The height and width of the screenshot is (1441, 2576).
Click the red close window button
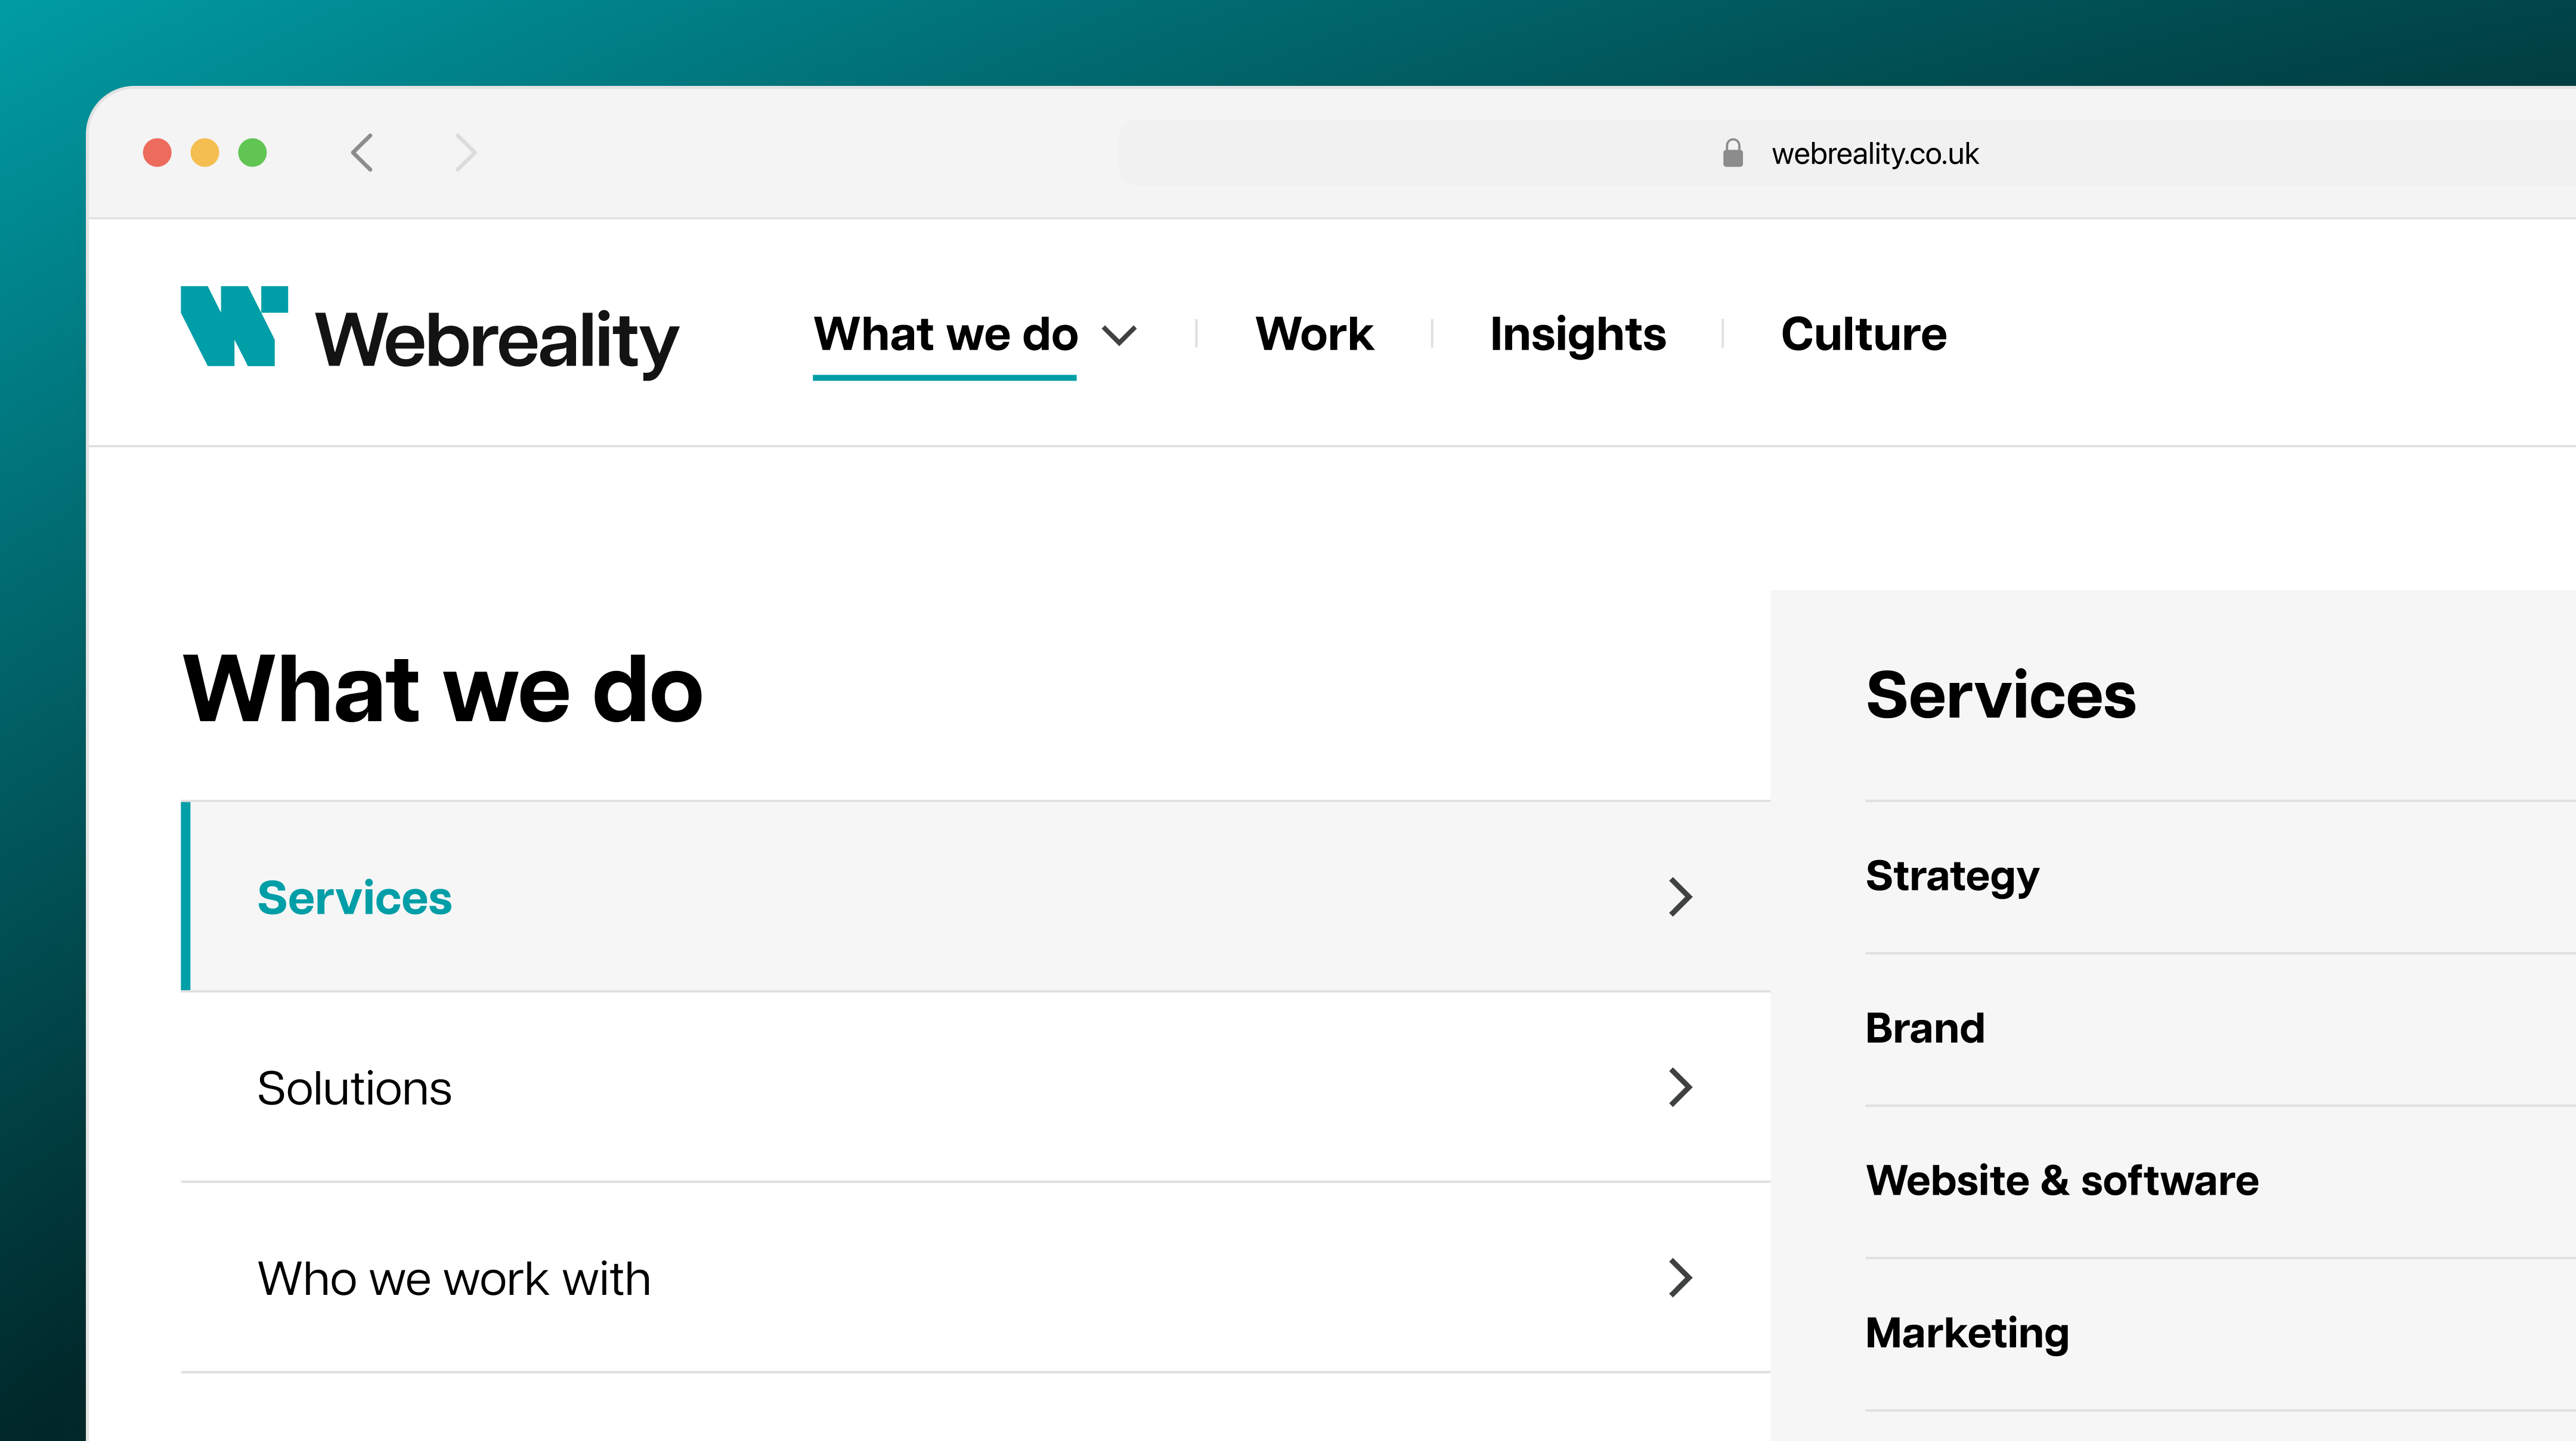coord(157,153)
